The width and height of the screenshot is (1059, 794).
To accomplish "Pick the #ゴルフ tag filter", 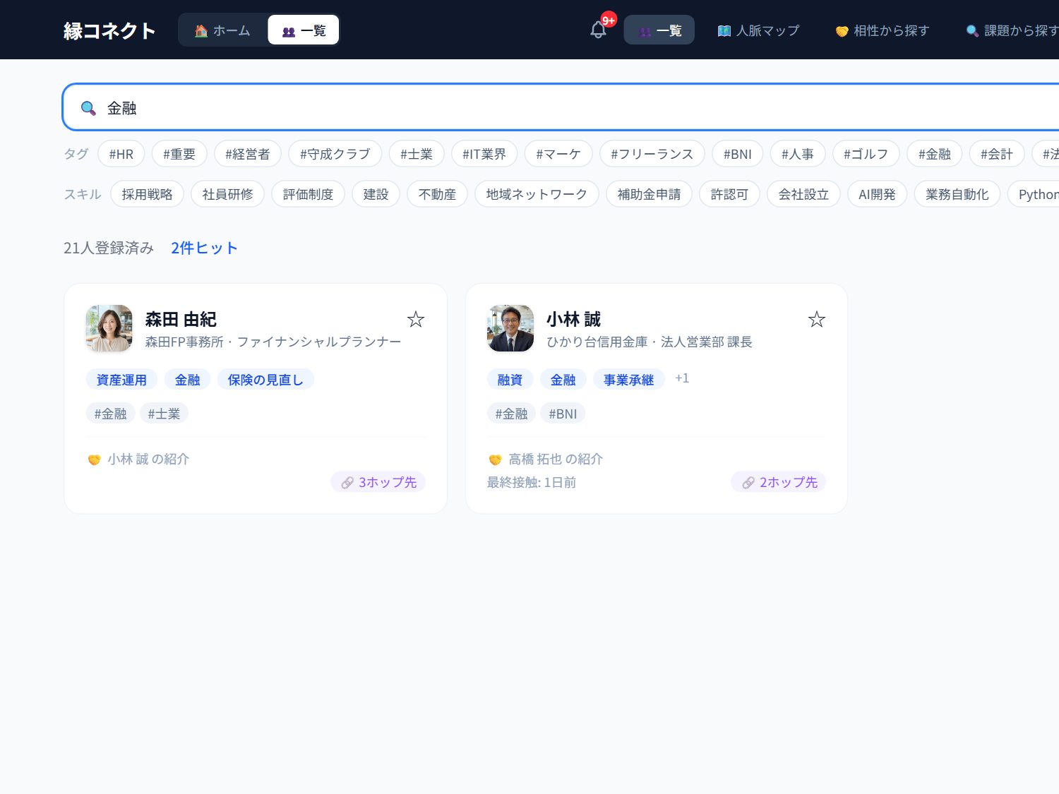I will point(866,154).
